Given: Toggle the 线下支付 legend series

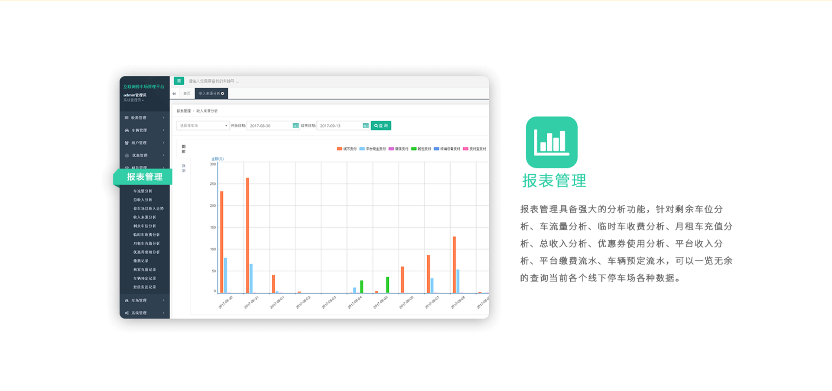Looking at the screenshot, I should (347, 149).
